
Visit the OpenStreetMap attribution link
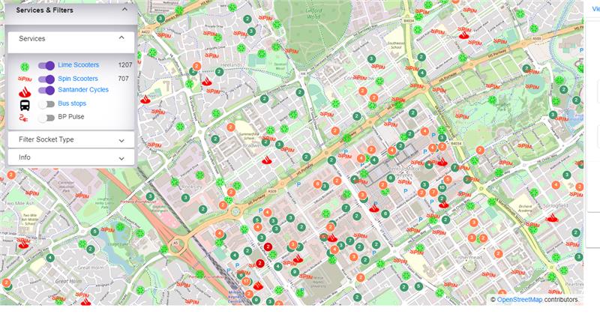coord(519,300)
